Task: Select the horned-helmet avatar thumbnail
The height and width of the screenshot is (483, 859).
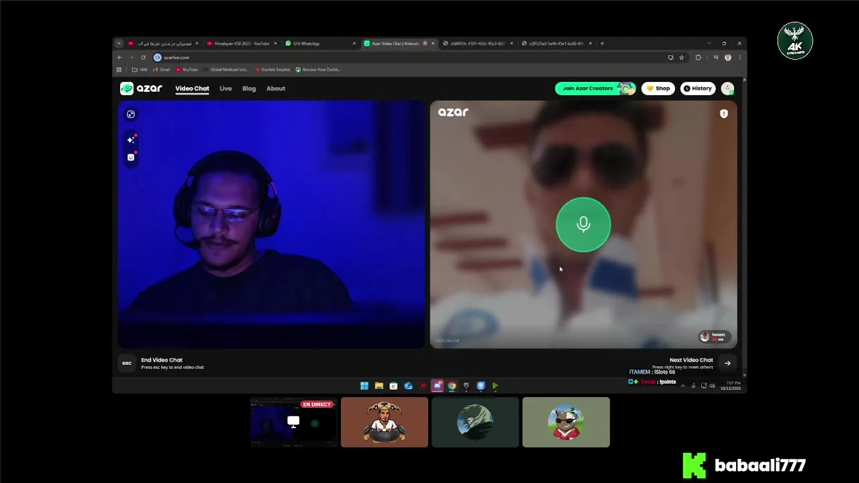Action: (x=385, y=422)
